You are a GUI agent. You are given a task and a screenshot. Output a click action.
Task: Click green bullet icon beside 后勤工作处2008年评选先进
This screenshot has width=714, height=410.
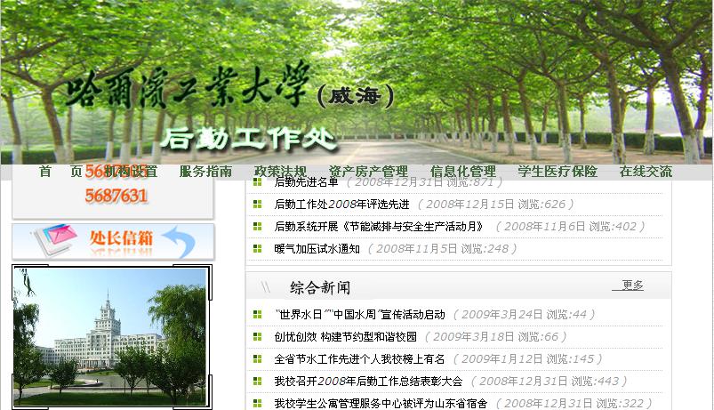pyautogui.click(x=257, y=204)
